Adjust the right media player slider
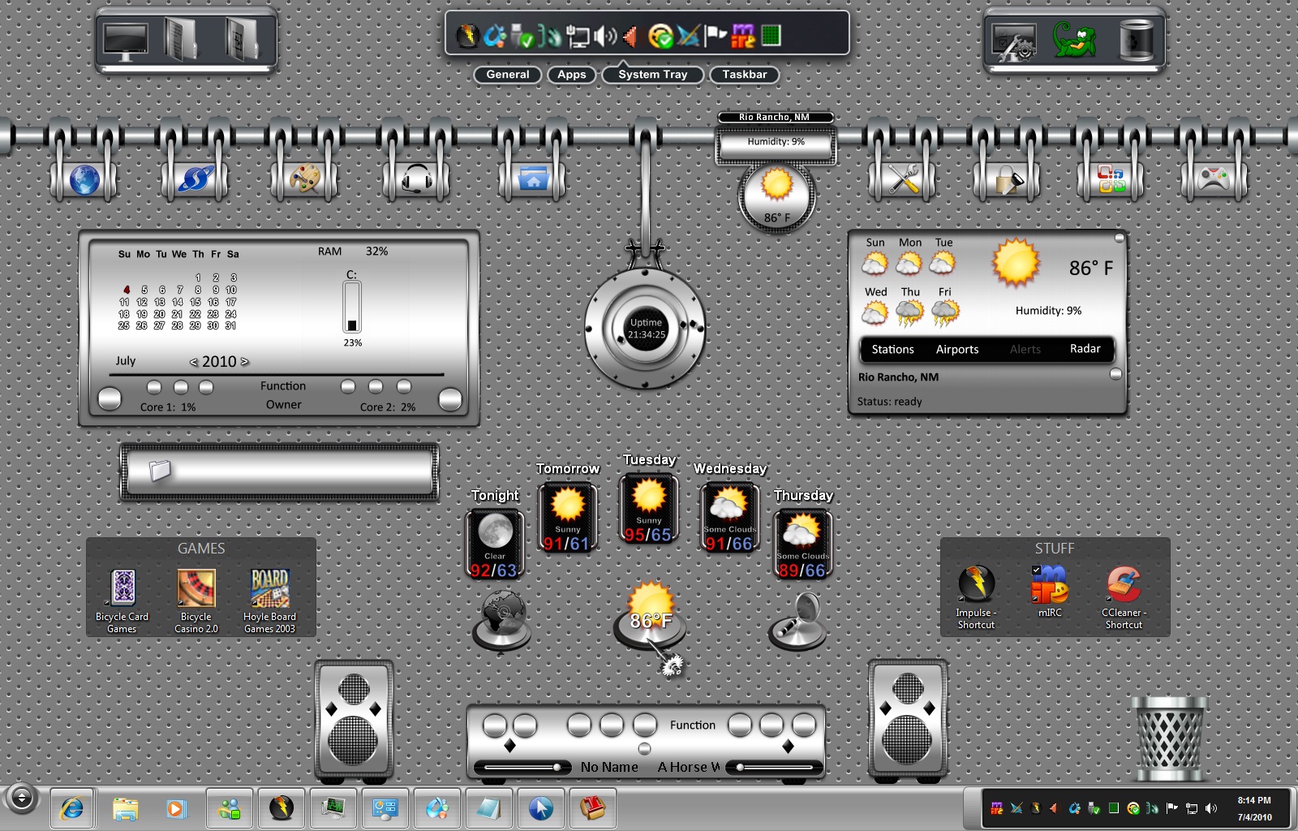This screenshot has height=831, width=1298. (x=776, y=767)
